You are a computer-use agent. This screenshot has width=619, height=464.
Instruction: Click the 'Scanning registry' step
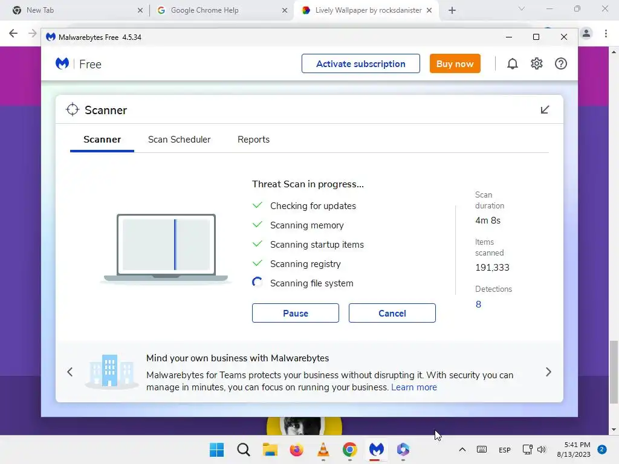pos(305,264)
